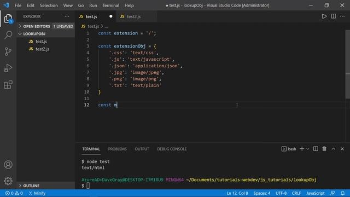This screenshot has height=197, width=350.
Task: Select the PROBLEMS panel tab
Action: click(x=118, y=149)
